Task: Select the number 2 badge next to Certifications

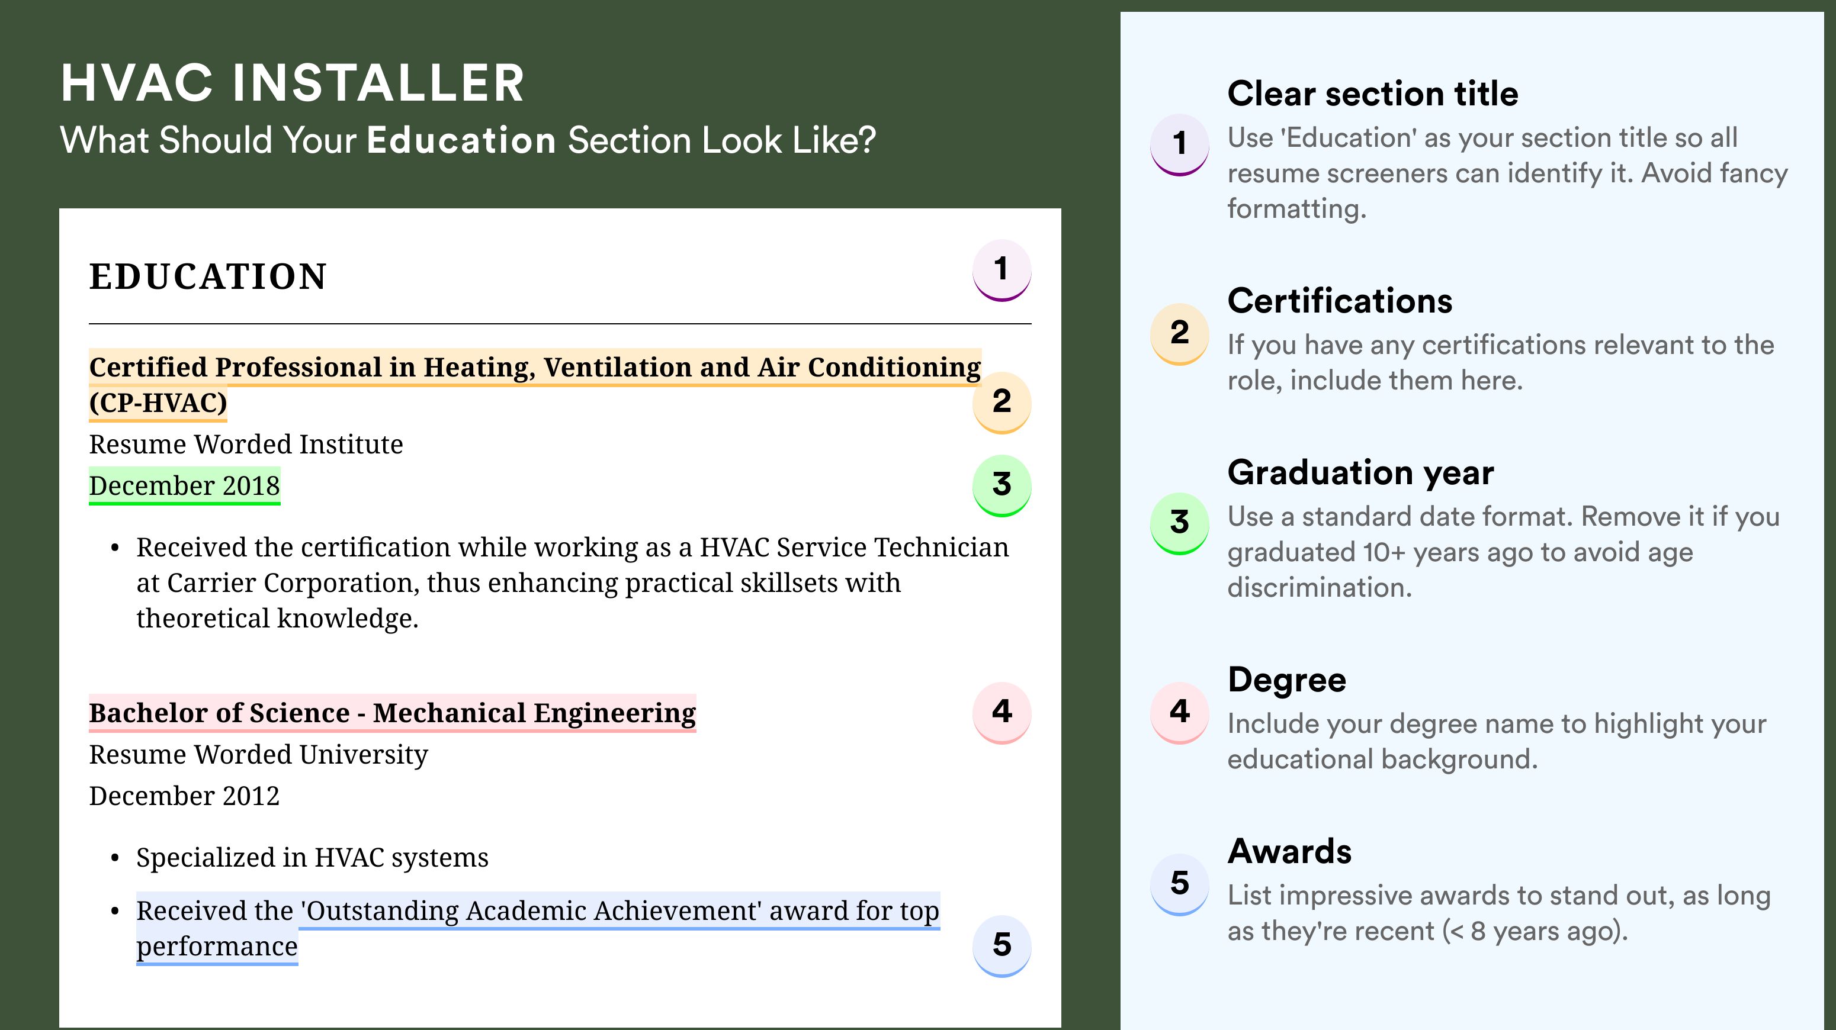Action: point(1180,334)
